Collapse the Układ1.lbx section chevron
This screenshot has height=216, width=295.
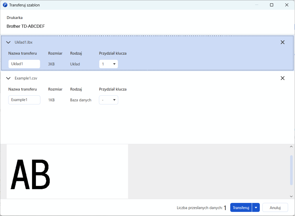coord(8,42)
